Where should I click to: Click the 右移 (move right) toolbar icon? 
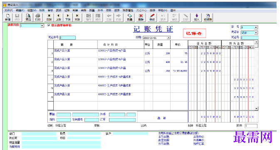(119, 17)
